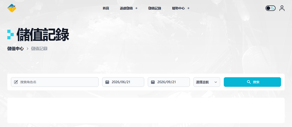Viewport: 292px width, 127px height.
Task: Click the 搜索 button
Action: (252, 82)
